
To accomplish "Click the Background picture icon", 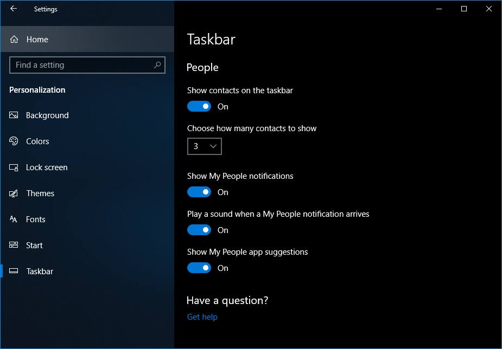I will pos(14,115).
